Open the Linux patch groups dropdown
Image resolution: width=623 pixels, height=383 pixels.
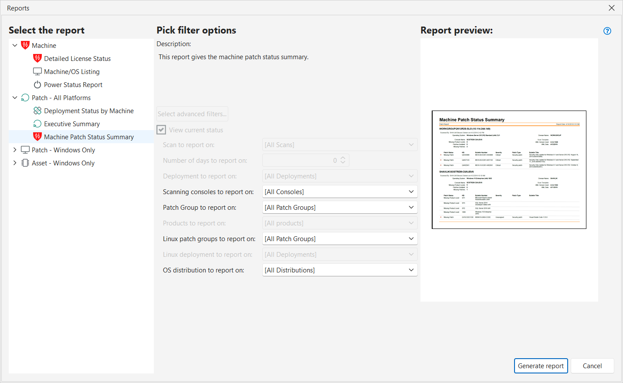pyautogui.click(x=340, y=239)
